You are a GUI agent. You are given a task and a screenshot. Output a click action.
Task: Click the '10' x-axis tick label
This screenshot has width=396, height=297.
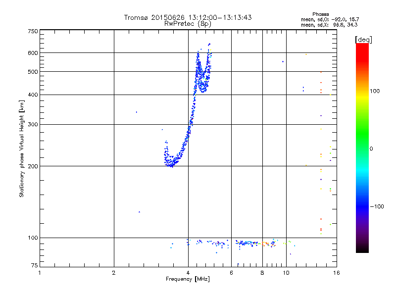(286, 273)
